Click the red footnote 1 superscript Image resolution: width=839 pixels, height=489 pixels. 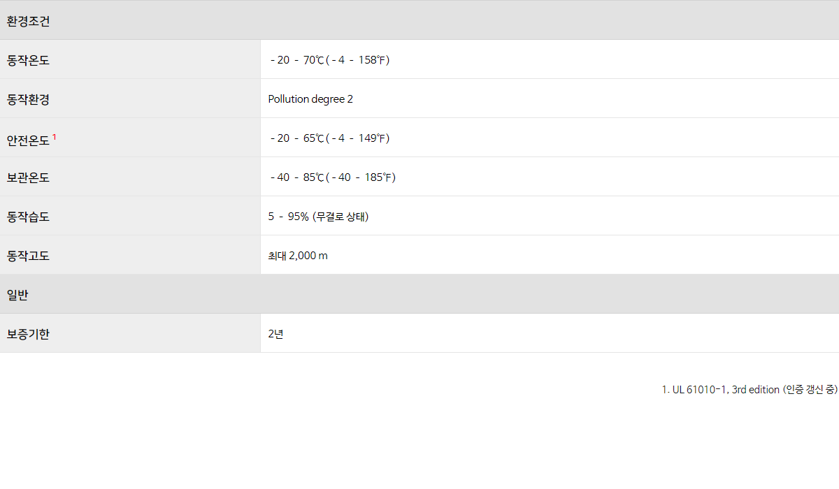click(55, 137)
